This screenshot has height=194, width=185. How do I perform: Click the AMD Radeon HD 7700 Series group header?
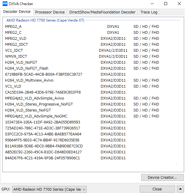point(45,20)
